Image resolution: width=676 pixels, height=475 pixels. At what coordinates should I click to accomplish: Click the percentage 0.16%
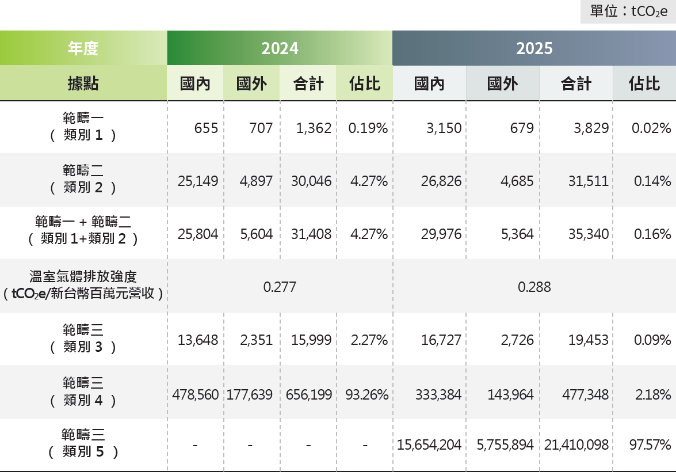pos(652,234)
